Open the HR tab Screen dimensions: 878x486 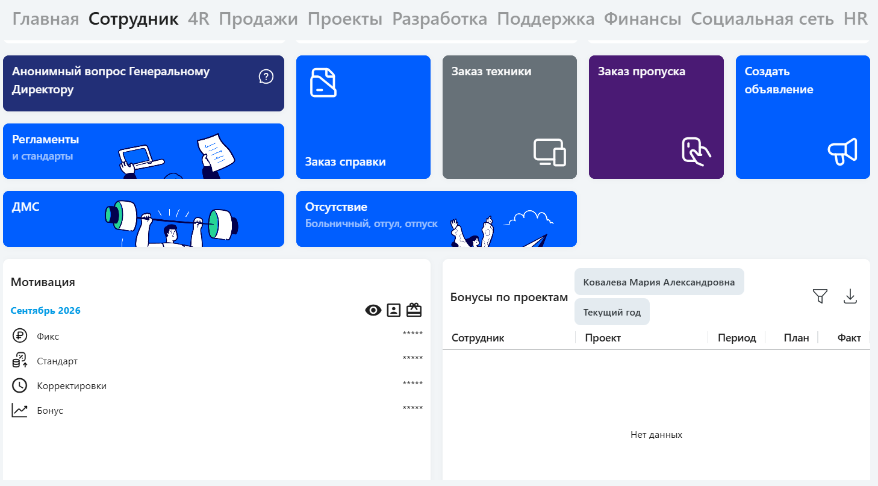coord(856,19)
